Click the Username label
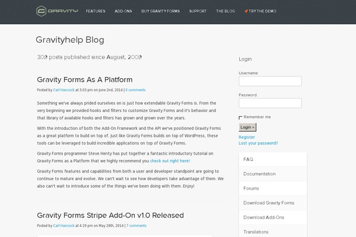356x237 pixels. 249,73
